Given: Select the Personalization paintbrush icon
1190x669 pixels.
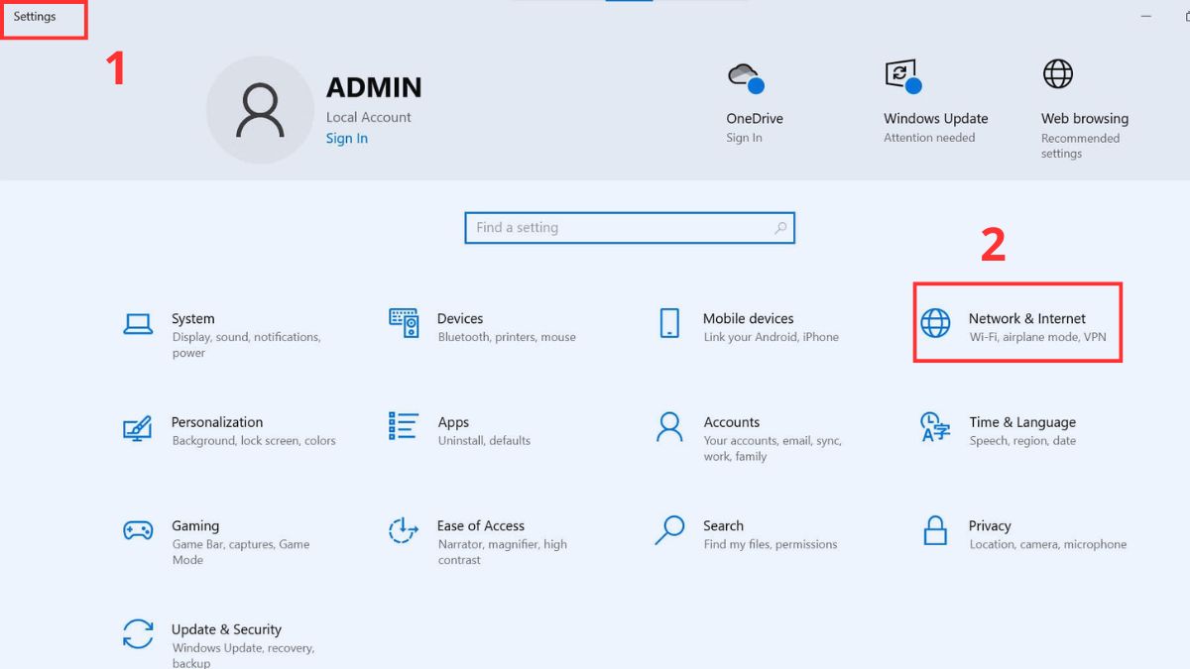Looking at the screenshot, I should click(138, 427).
